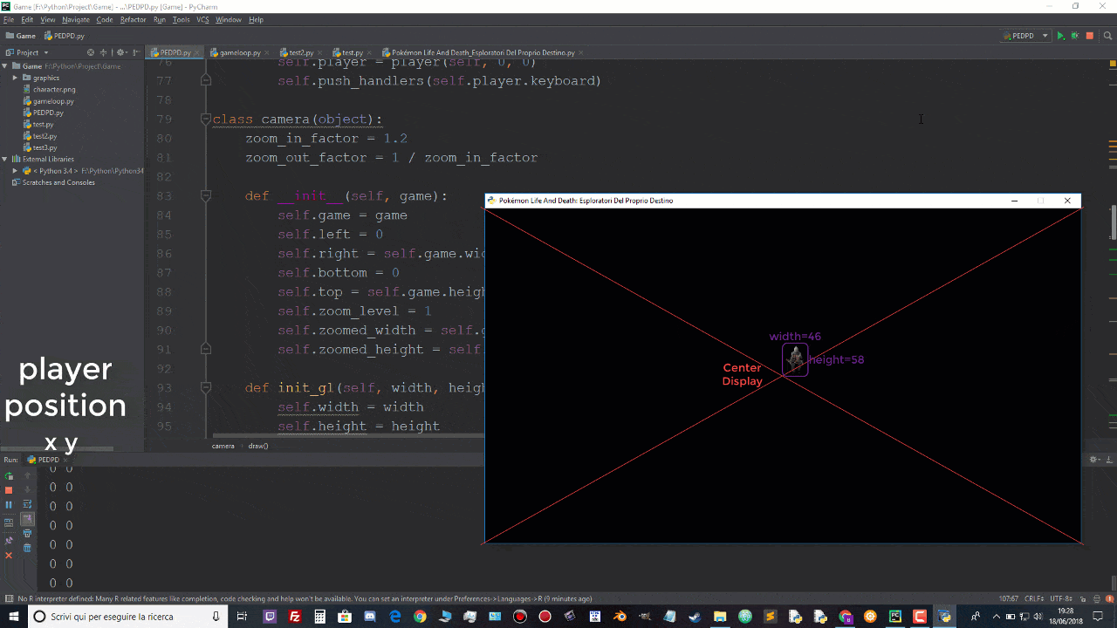
Task: Switch to the gameloop.py editor tab
Action: (x=240, y=52)
